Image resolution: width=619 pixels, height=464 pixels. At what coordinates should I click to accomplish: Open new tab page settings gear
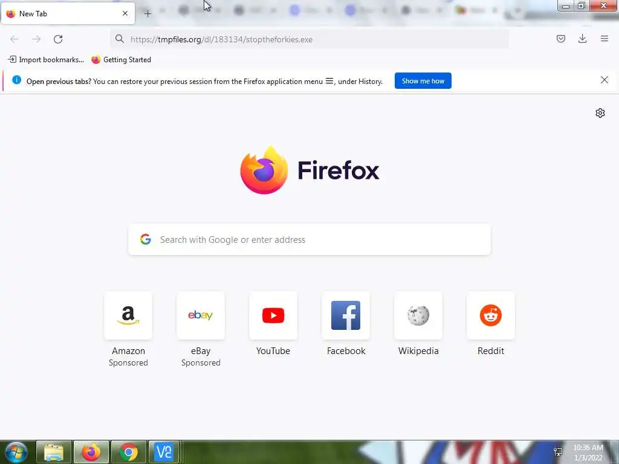pyautogui.click(x=600, y=113)
